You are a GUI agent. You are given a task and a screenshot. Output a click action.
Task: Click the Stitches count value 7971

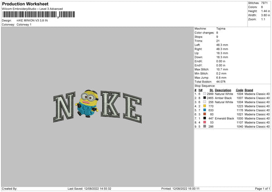point(264,3)
